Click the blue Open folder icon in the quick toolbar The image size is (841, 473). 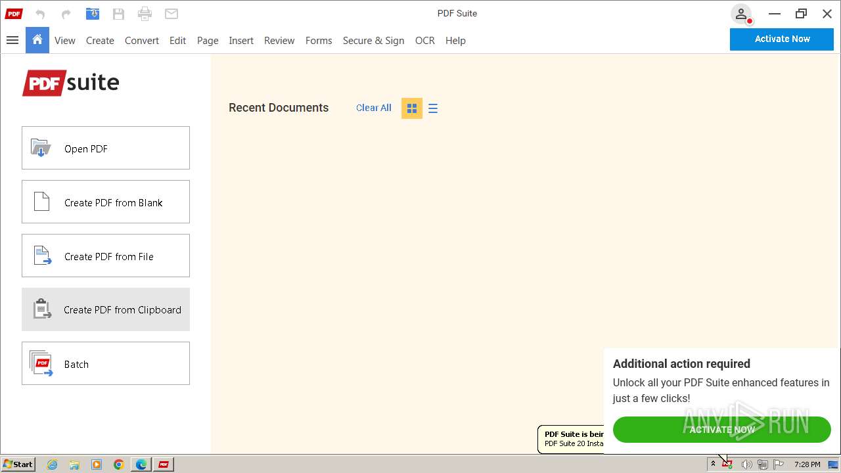click(x=93, y=14)
